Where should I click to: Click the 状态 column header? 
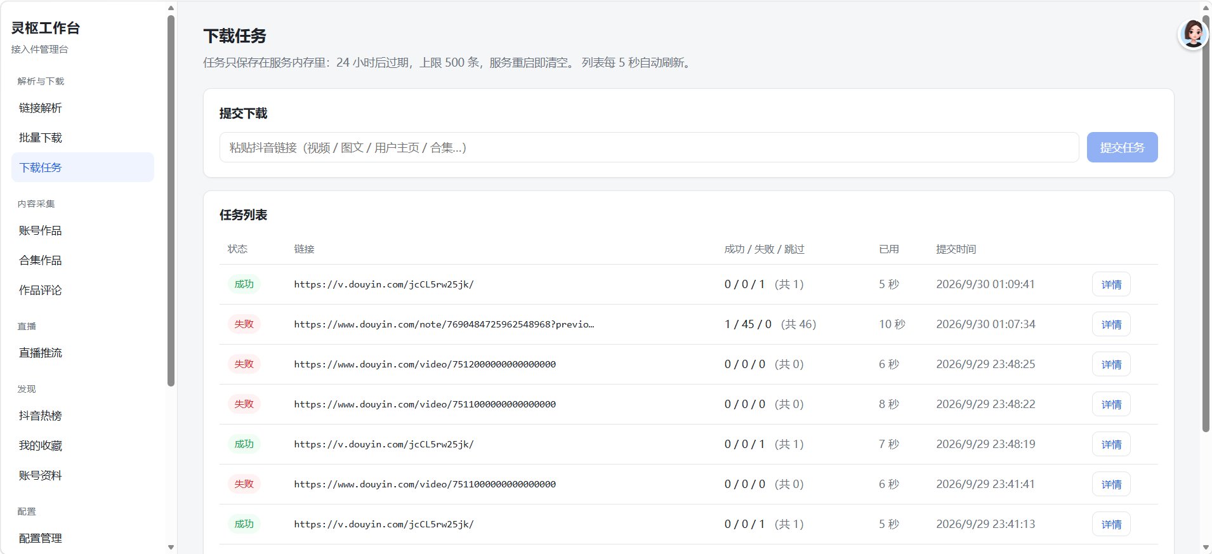point(237,249)
